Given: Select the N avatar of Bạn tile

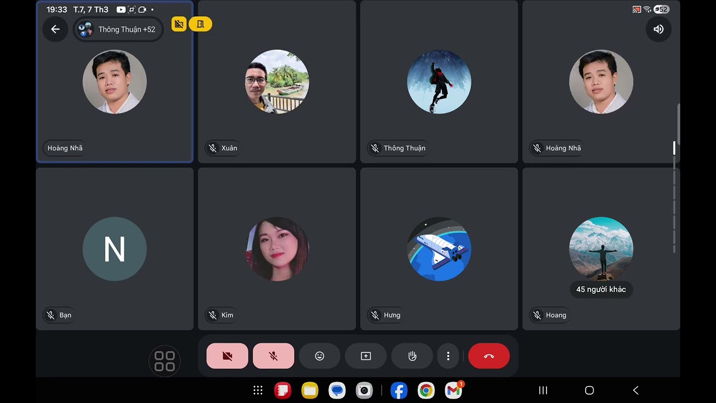Looking at the screenshot, I should tap(115, 249).
